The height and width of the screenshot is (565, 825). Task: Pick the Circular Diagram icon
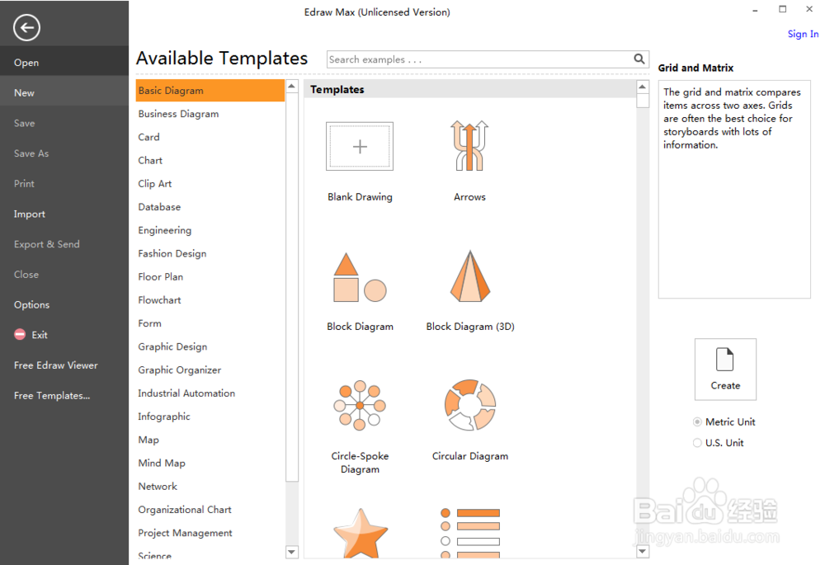pos(470,405)
